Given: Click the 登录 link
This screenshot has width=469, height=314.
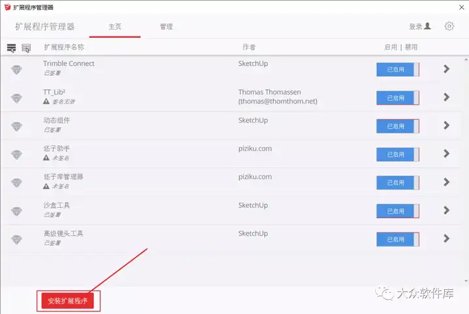Looking at the screenshot, I should click(416, 26).
